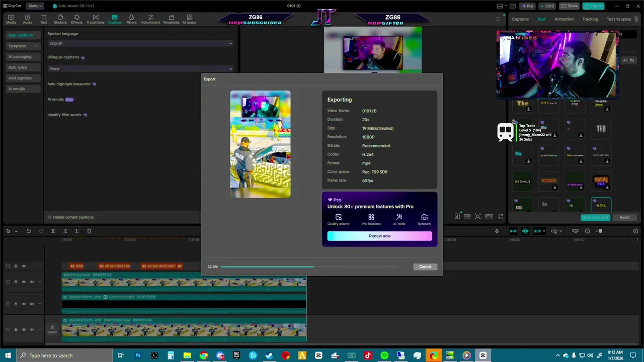This screenshot has width=644, height=362.
Task: Switch to the Animation tab
Action: 563,19
